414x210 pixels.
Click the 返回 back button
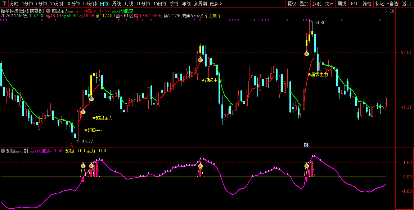click(x=406, y=4)
